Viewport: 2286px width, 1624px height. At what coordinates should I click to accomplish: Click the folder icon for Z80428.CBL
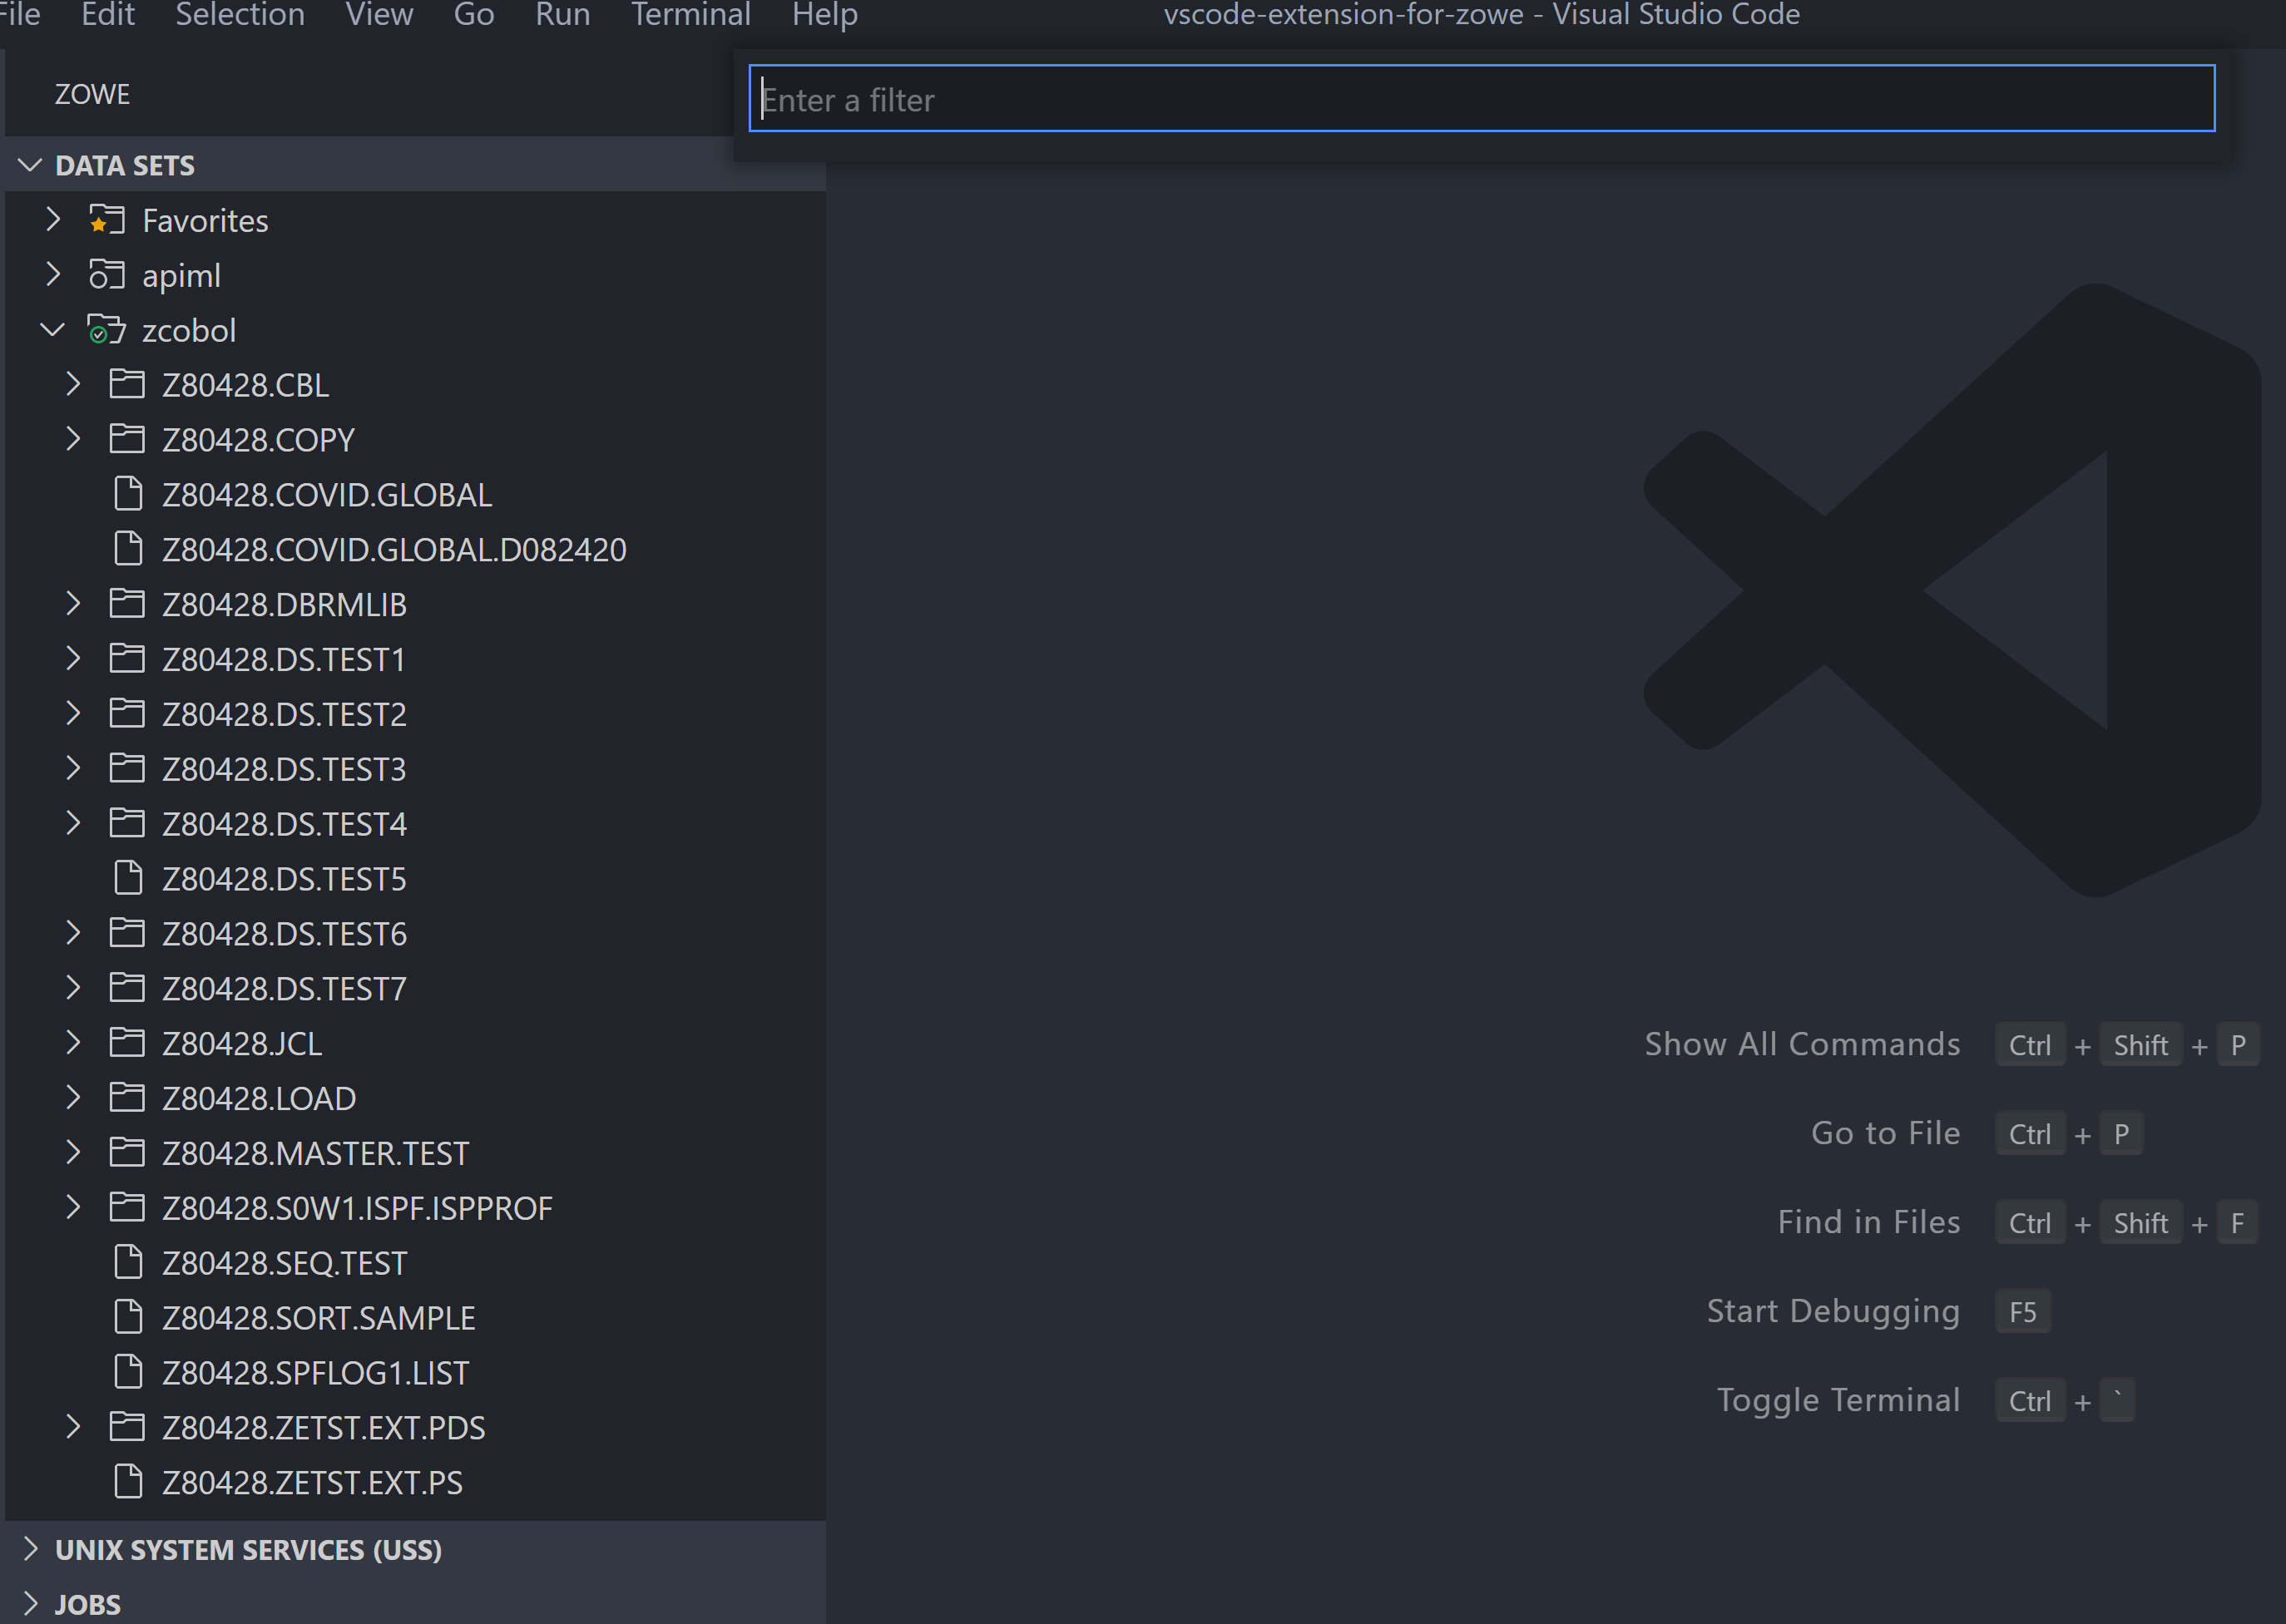pos(128,384)
